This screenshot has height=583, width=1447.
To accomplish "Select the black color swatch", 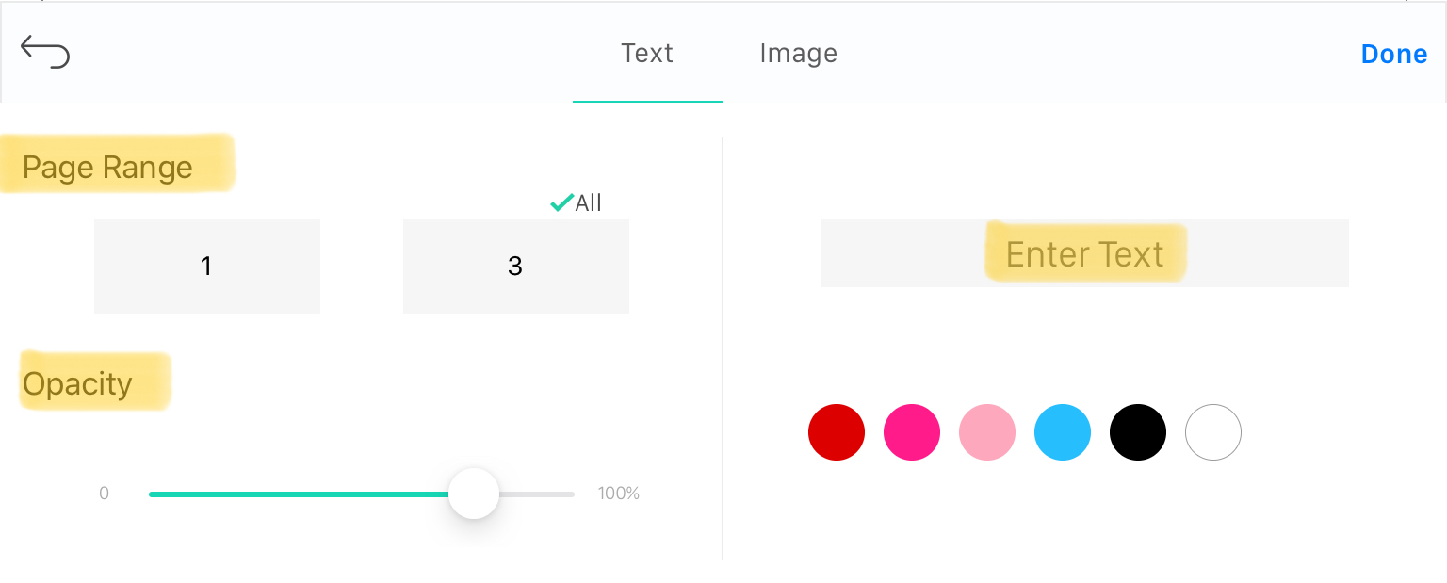I will click(x=1138, y=432).
